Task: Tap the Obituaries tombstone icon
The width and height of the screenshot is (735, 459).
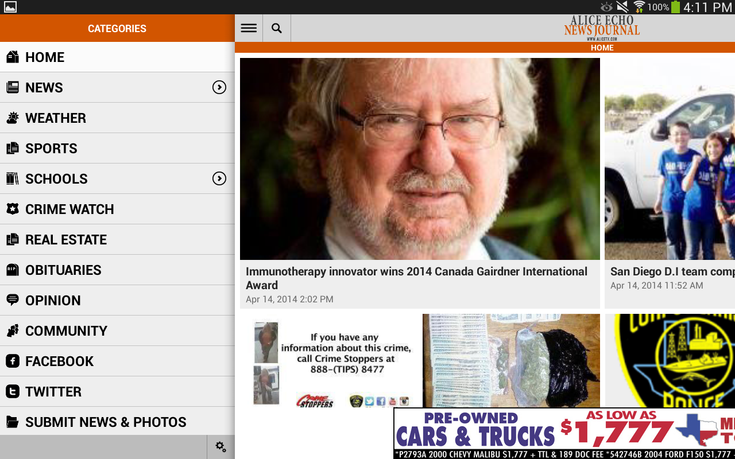Action: 13,270
